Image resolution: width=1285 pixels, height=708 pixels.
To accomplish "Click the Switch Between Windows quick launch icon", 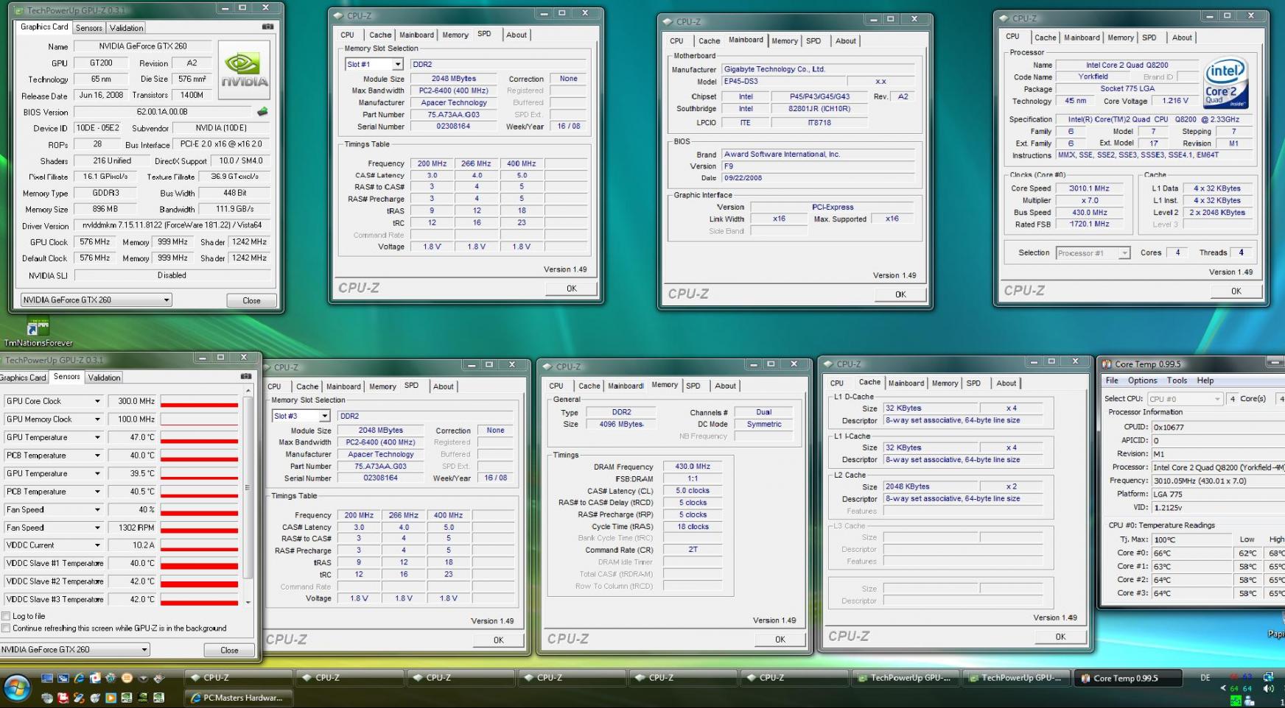I will tap(63, 678).
